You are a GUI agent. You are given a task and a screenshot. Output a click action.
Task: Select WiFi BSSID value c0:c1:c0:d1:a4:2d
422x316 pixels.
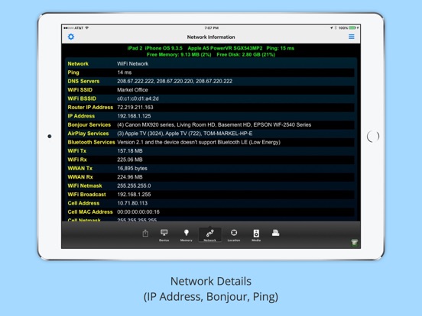point(138,98)
